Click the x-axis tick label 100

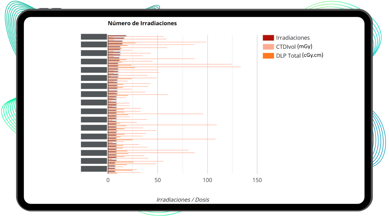(207, 180)
